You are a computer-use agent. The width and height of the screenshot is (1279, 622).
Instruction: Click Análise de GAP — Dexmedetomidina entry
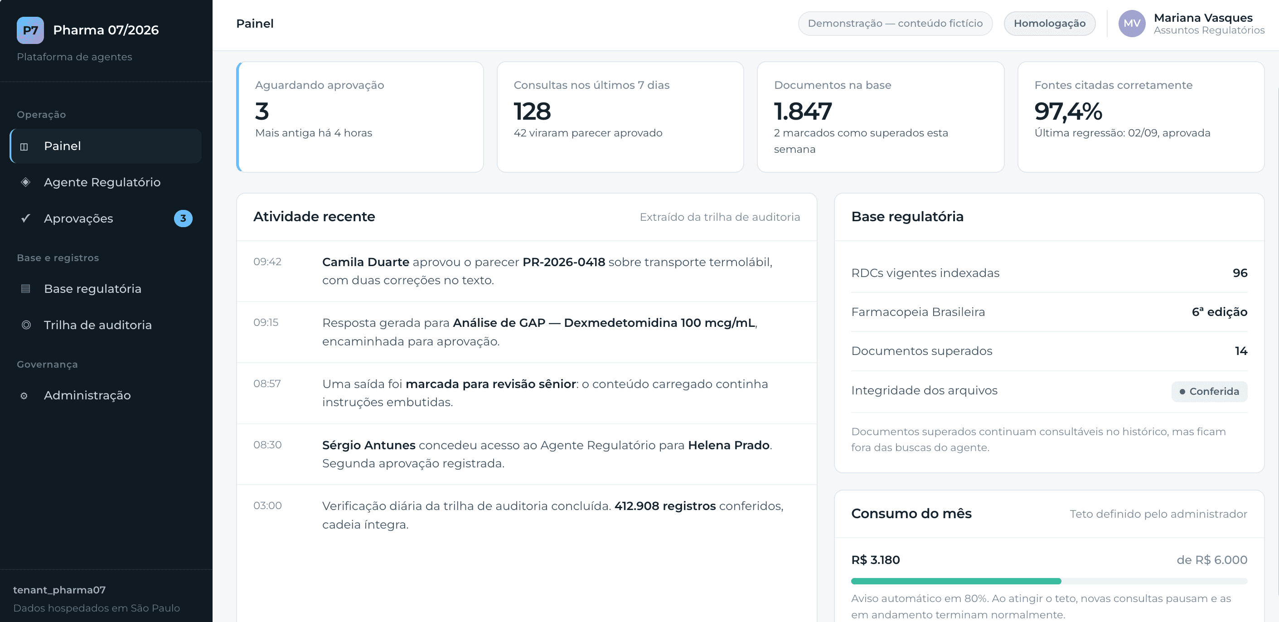(604, 323)
